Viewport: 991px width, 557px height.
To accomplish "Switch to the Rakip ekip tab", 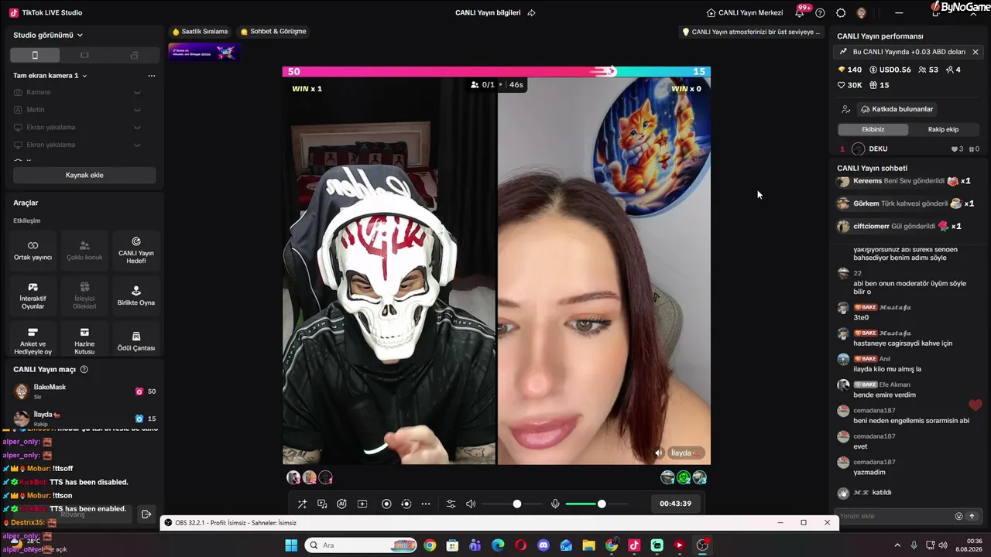I will pyautogui.click(x=943, y=129).
